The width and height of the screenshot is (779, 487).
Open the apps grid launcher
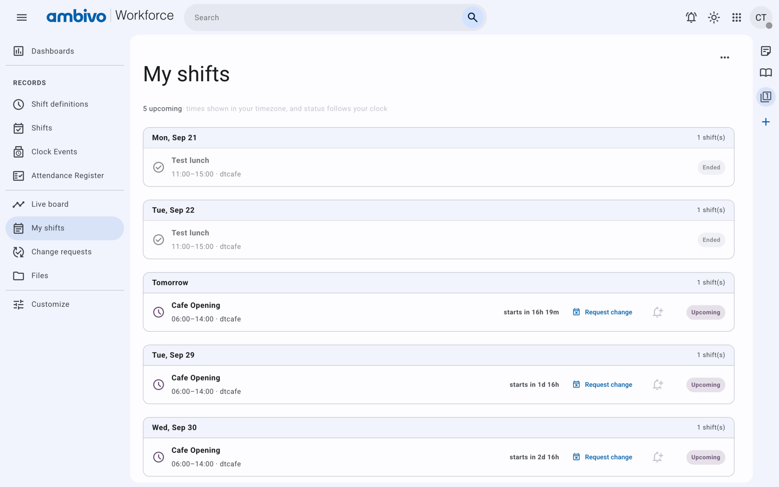737,17
